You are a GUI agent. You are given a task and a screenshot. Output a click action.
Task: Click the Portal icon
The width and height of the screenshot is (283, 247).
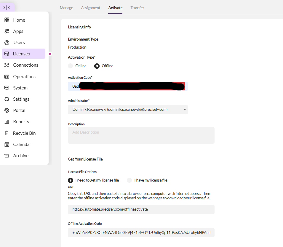point(7,110)
